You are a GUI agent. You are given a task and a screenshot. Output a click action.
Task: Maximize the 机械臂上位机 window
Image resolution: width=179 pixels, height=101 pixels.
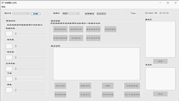point(168,3)
